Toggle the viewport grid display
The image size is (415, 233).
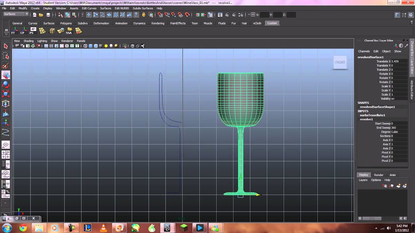(x=46, y=46)
